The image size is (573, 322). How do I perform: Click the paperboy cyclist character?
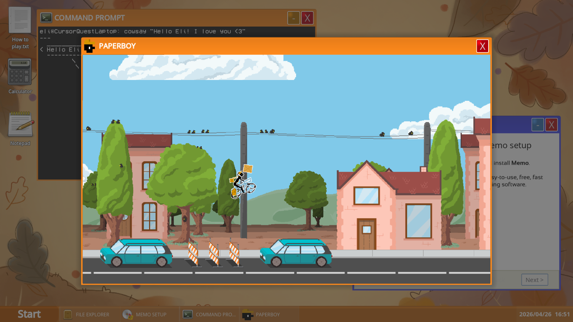(x=243, y=184)
